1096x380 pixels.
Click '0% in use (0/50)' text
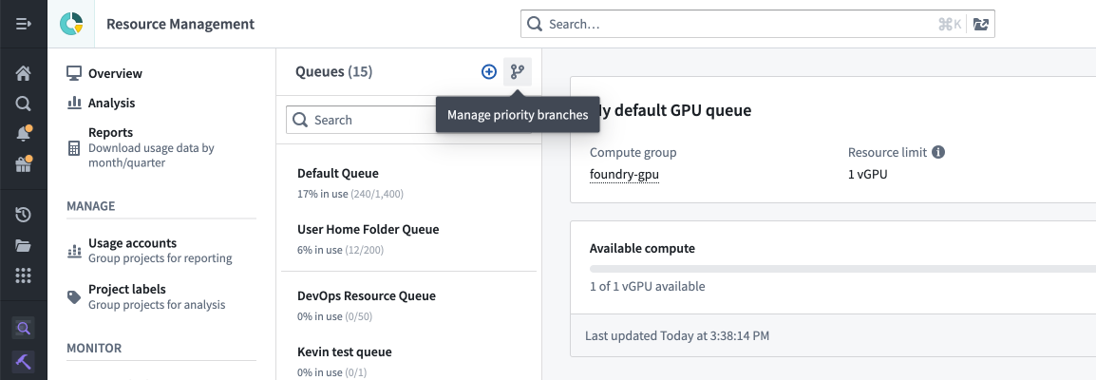click(335, 316)
